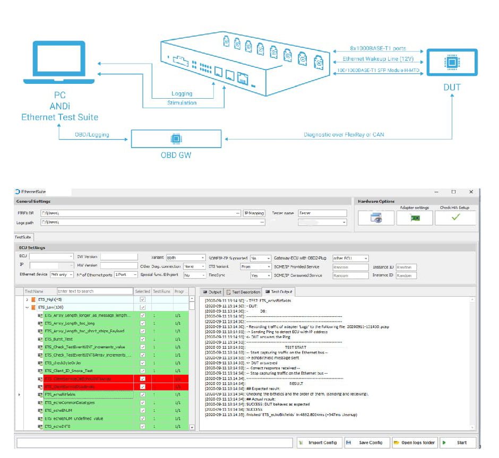Screen dimensions: 499x458
Task: Click the Open logs folder button
Action: [x=415, y=443]
